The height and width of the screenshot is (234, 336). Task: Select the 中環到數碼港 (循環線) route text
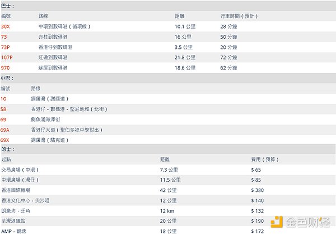tap(64, 26)
